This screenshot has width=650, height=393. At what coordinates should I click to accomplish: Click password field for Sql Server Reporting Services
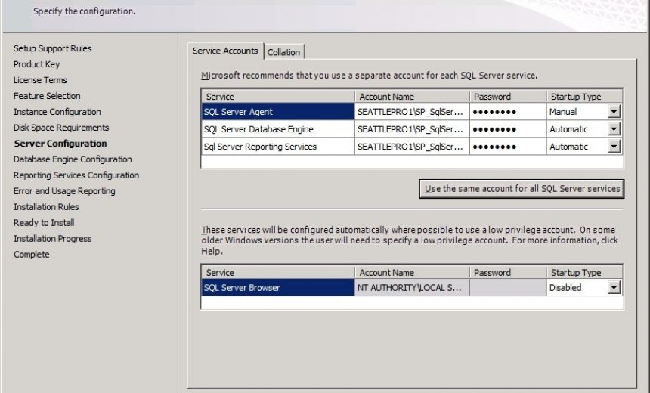coord(508,147)
